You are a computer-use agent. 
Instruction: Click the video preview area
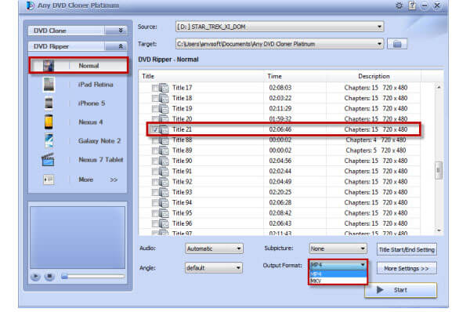point(78,238)
